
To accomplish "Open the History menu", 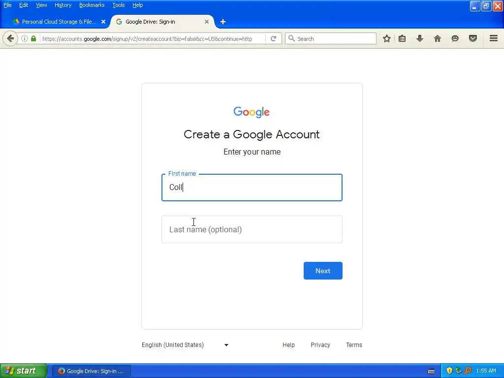I will coord(63,5).
